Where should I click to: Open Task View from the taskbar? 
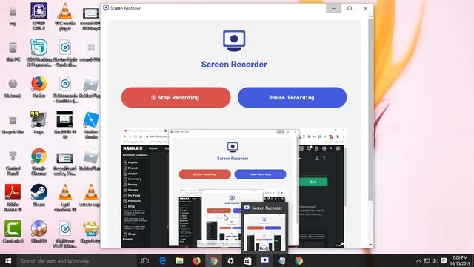point(145,260)
